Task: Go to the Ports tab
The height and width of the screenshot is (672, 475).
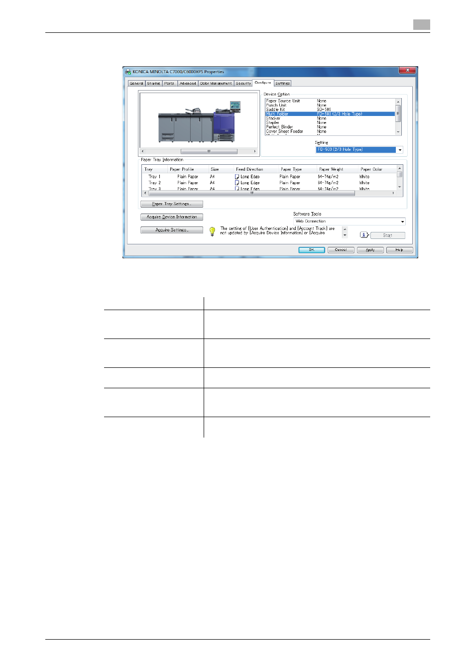Action: [169, 84]
